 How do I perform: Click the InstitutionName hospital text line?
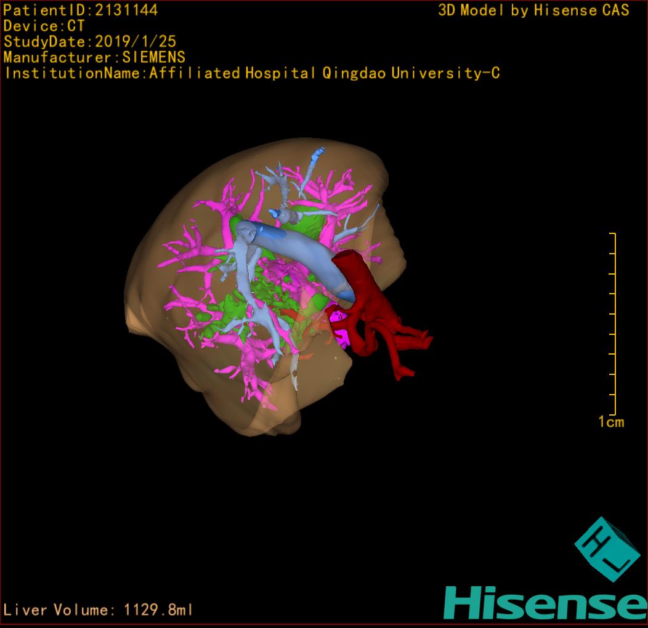click(251, 73)
